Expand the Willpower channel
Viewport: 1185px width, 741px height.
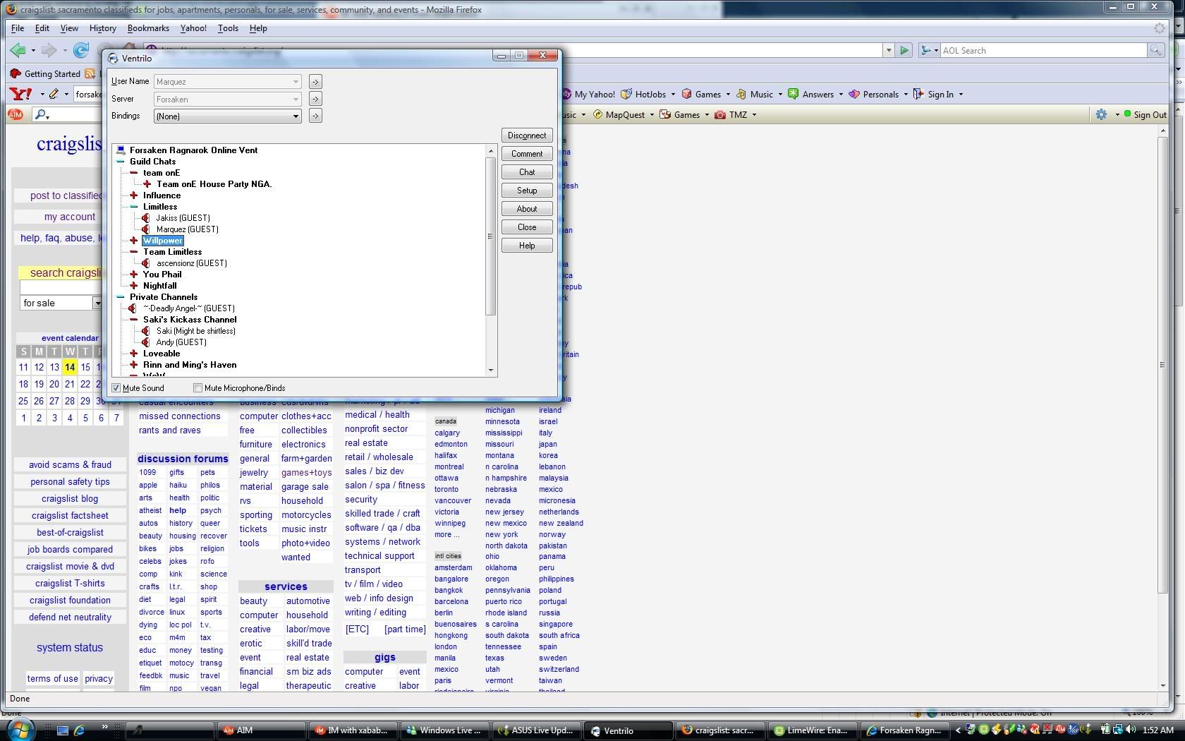point(133,241)
